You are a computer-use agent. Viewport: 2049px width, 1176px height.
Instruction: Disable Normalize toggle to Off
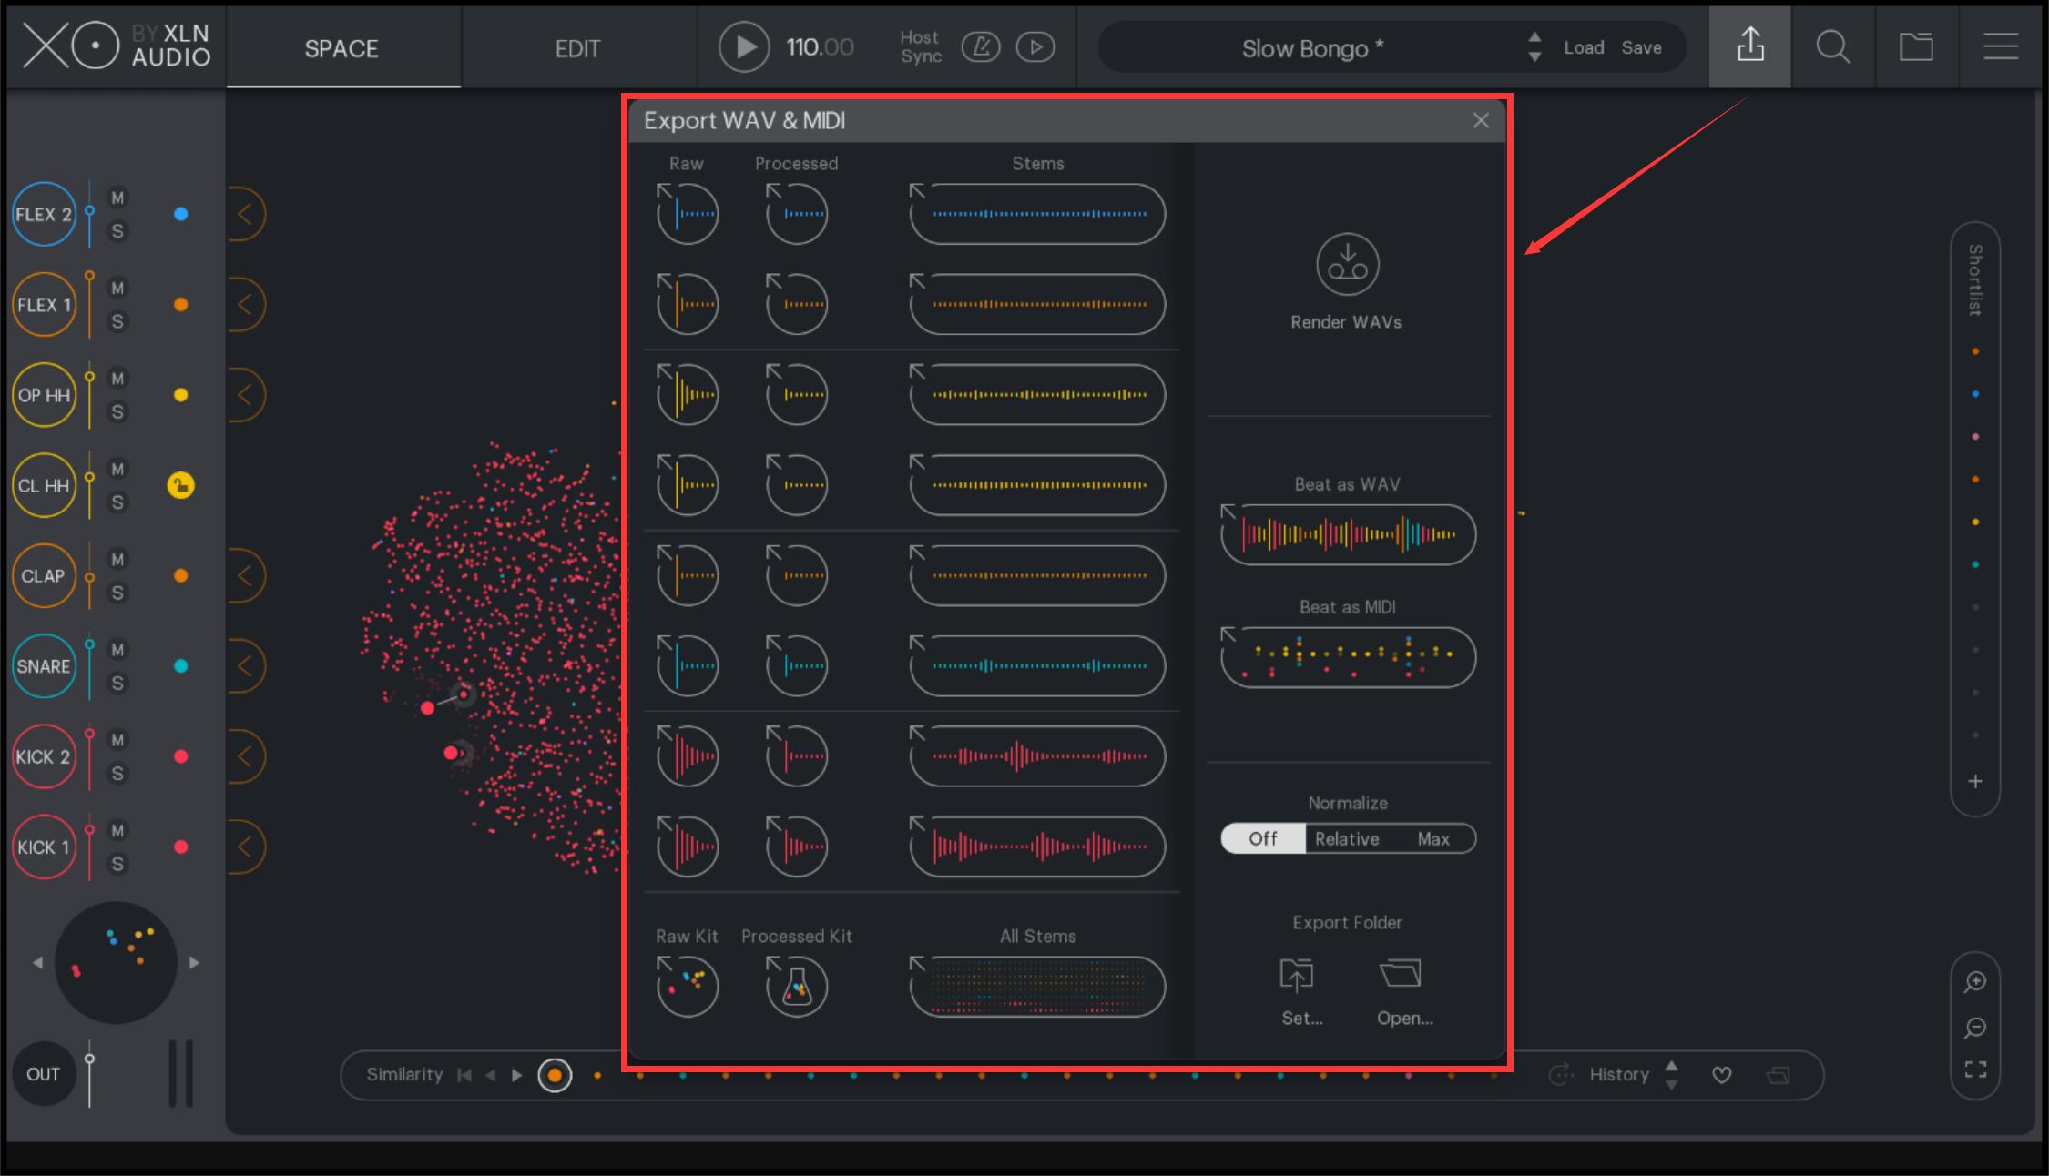coord(1262,838)
